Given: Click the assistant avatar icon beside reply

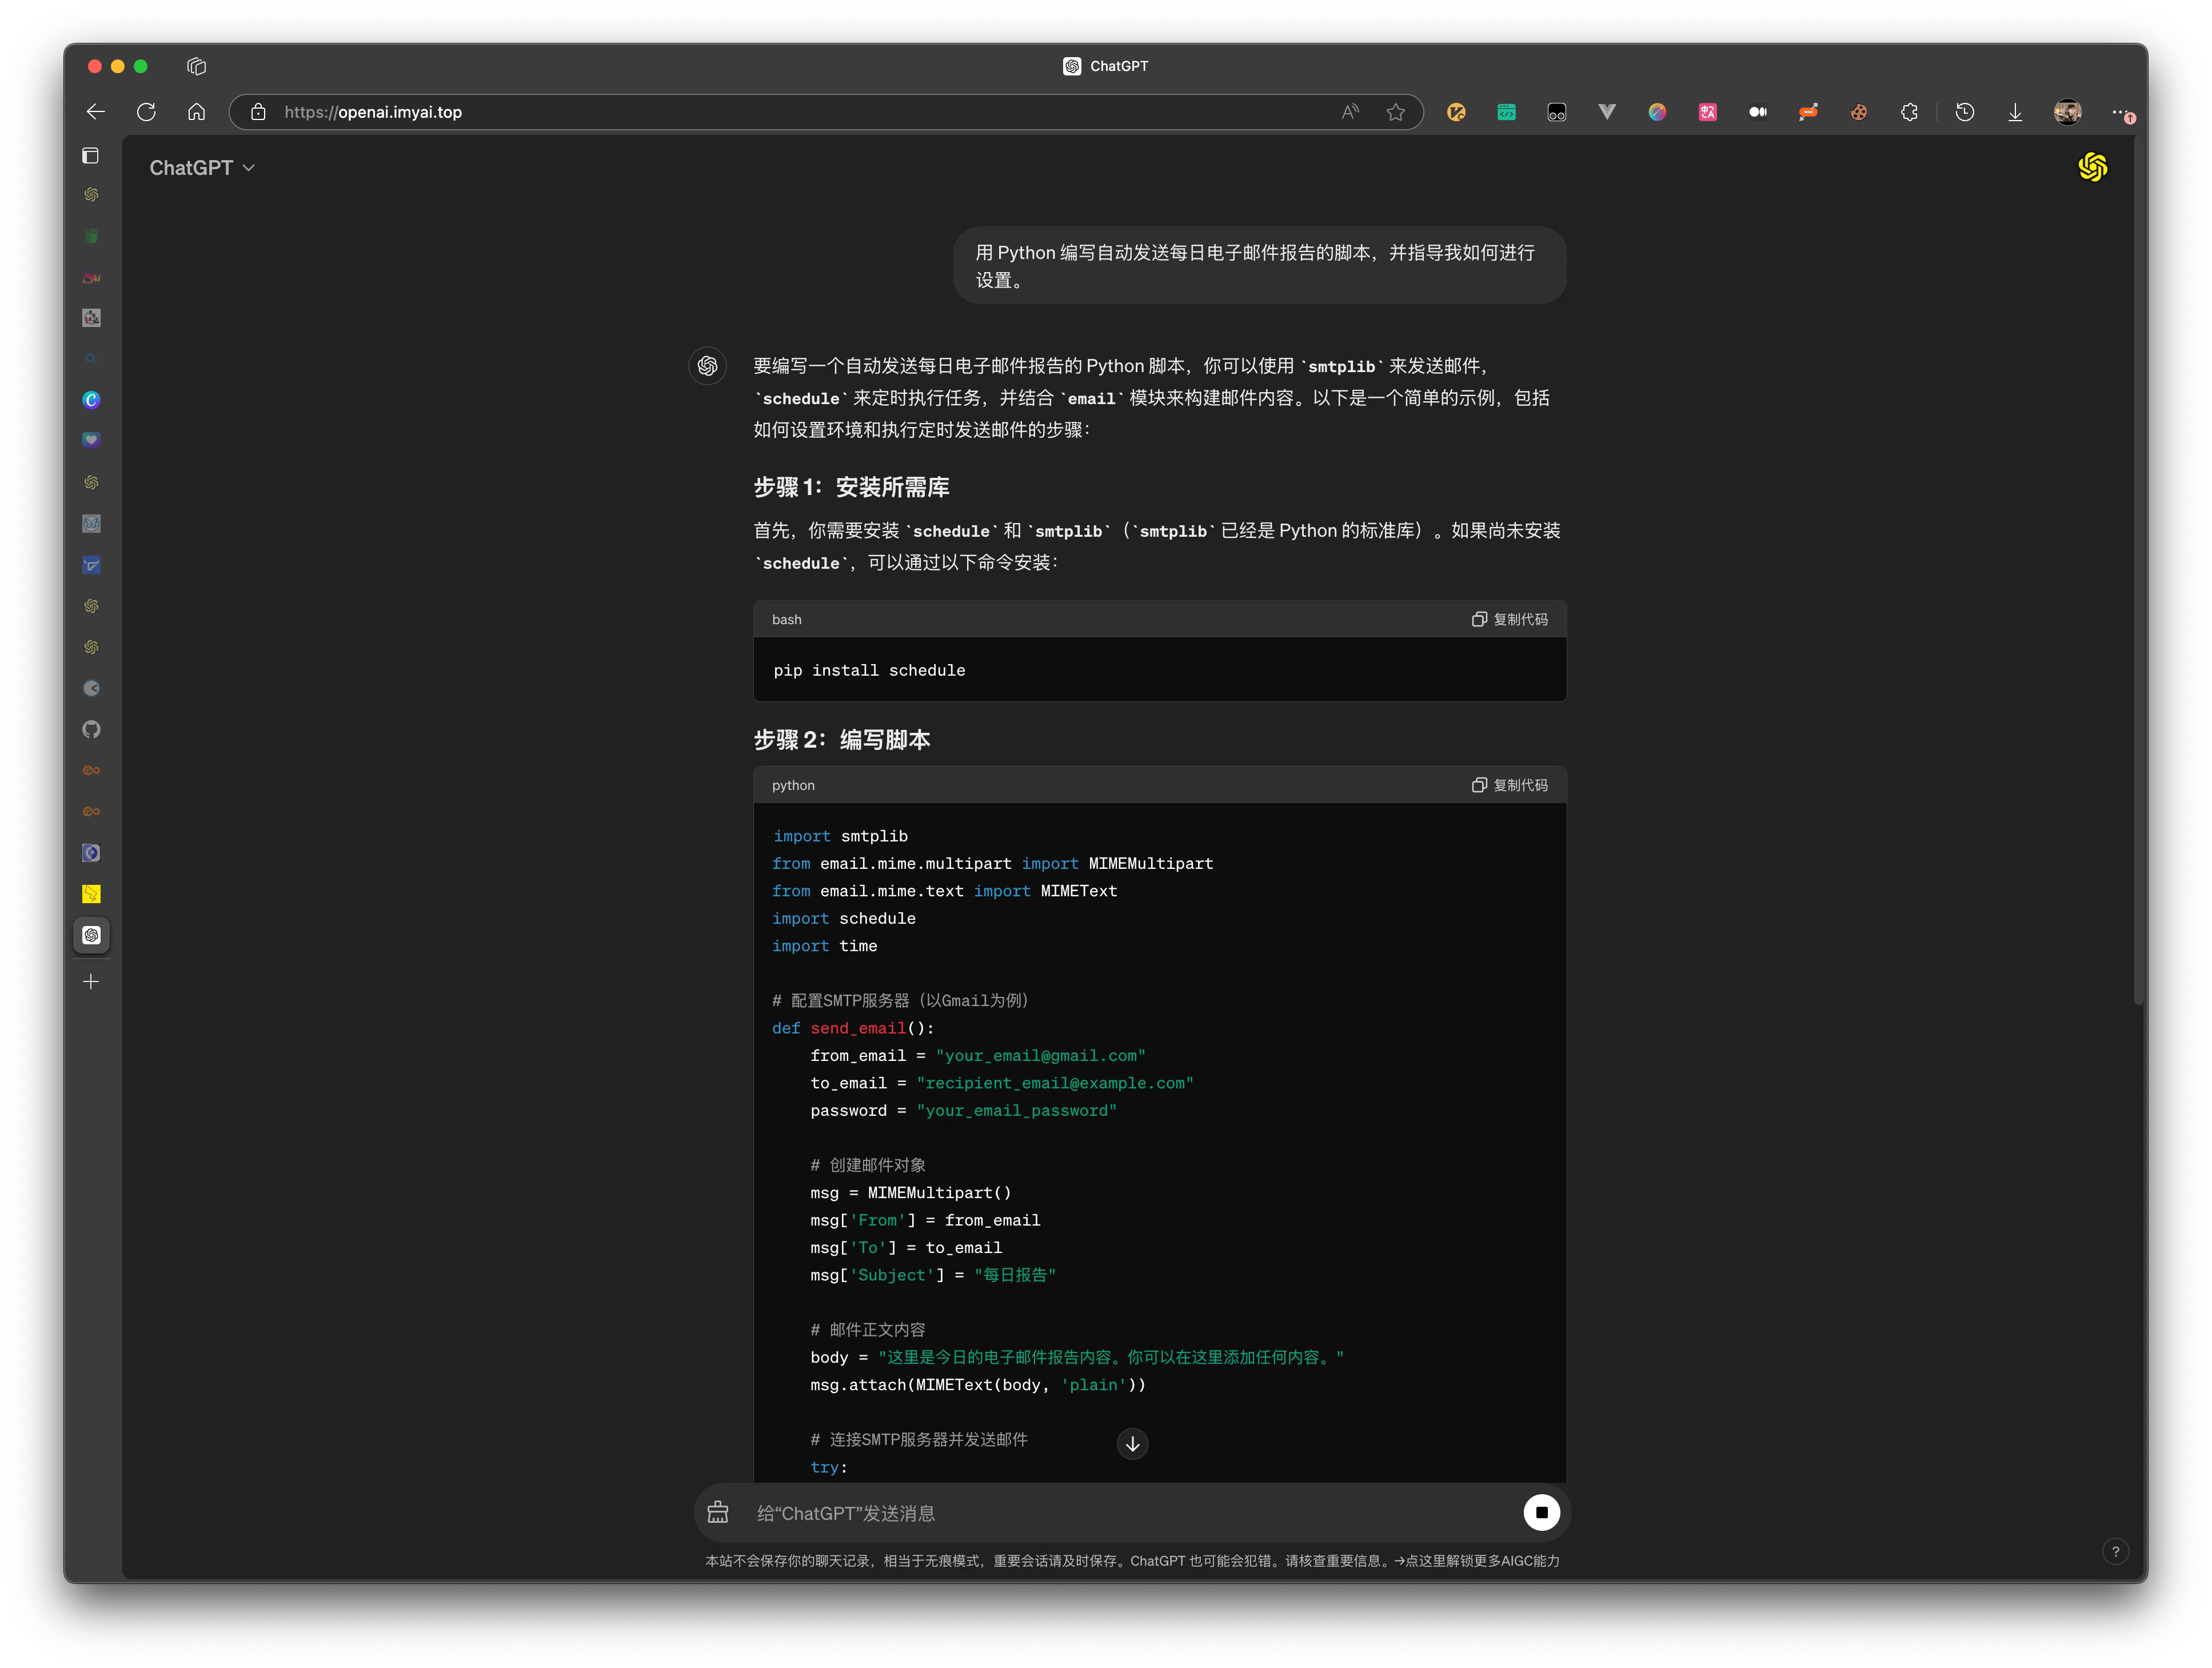Looking at the screenshot, I should click(708, 366).
